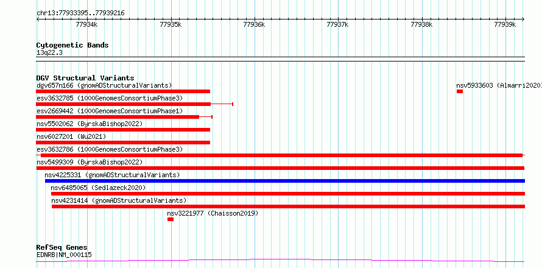Click the dgv657n166 gnomAD variant label

click(104, 85)
